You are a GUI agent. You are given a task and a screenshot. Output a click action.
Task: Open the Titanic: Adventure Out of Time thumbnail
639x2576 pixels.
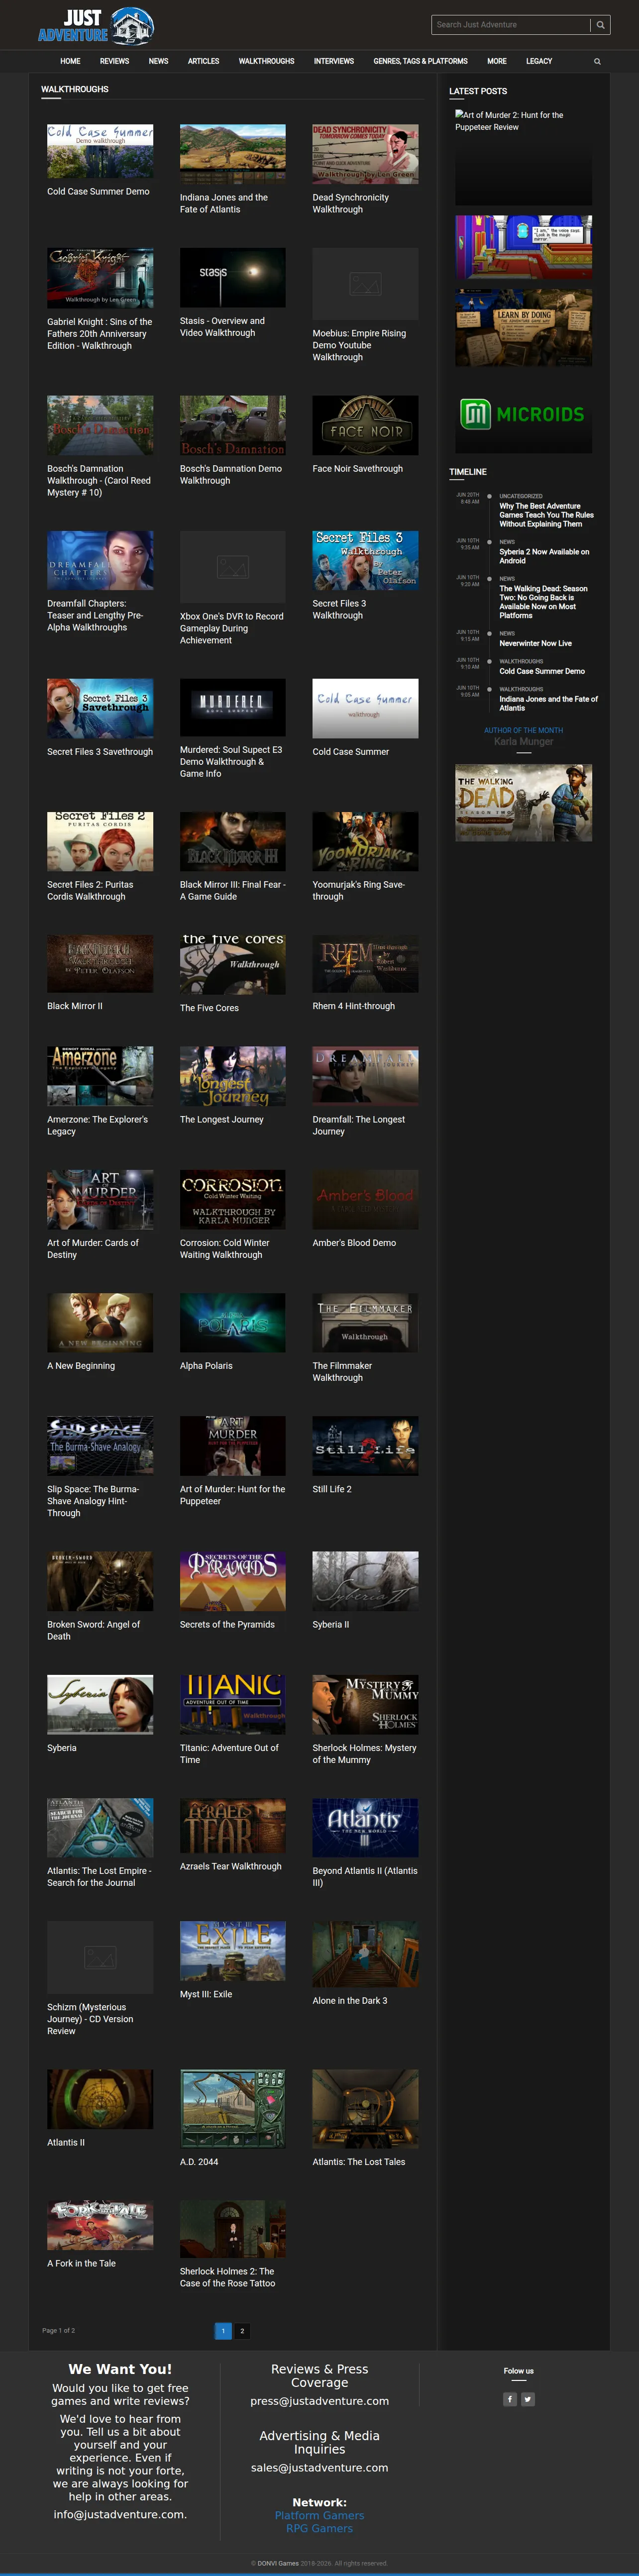[x=232, y=1704]
